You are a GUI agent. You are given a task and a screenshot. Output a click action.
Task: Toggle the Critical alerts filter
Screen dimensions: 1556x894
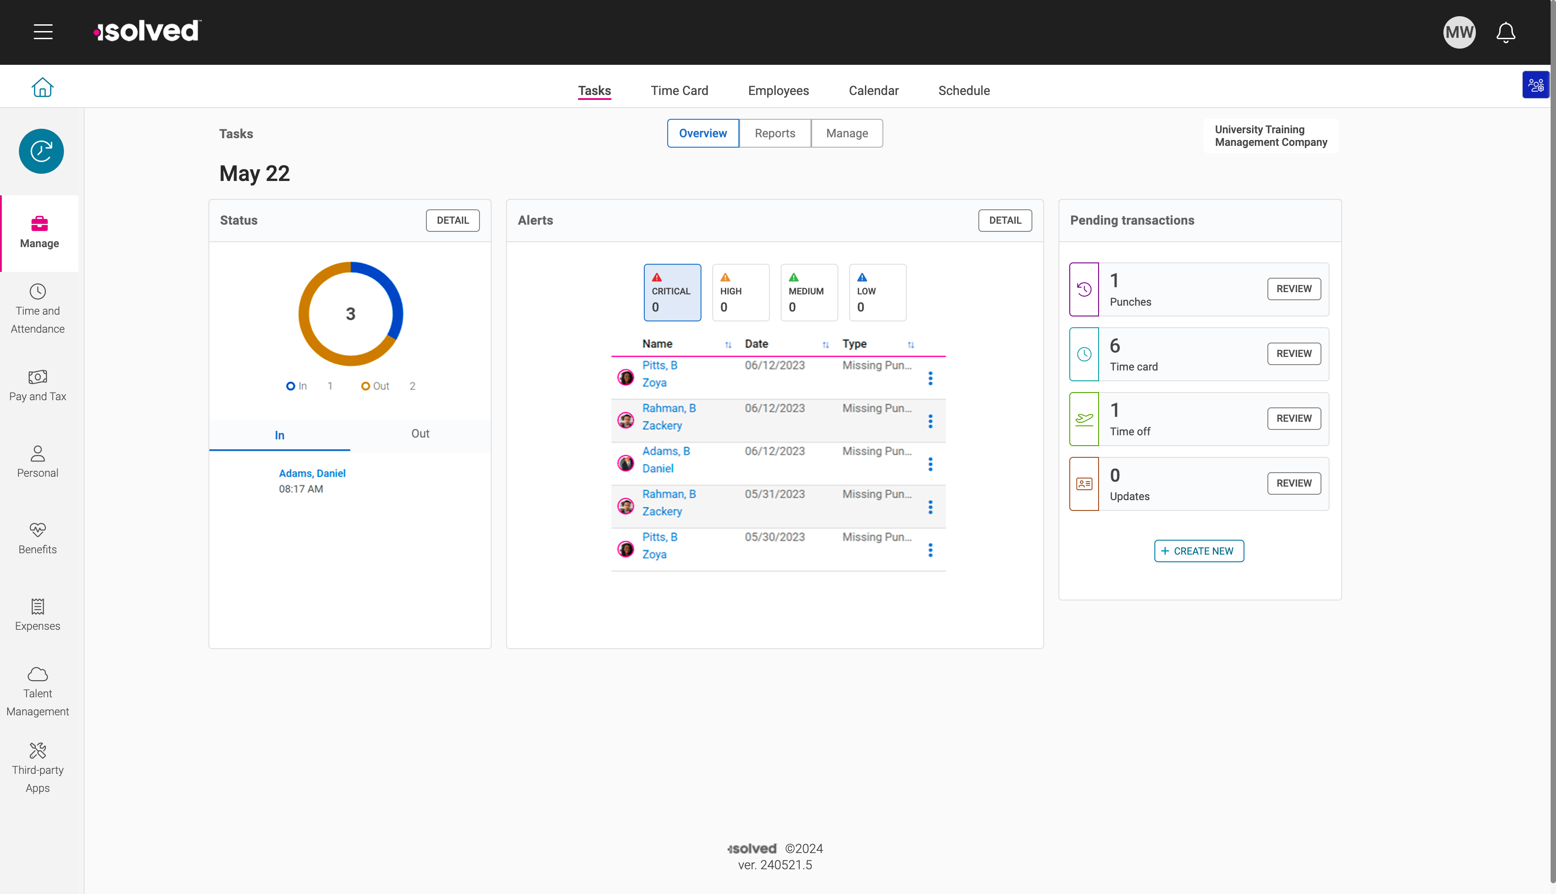click(672, 292)
